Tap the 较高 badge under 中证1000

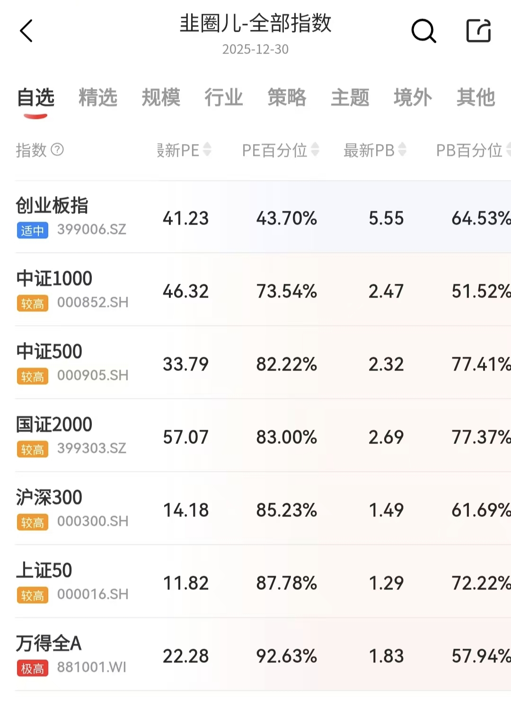coord(32,304)
